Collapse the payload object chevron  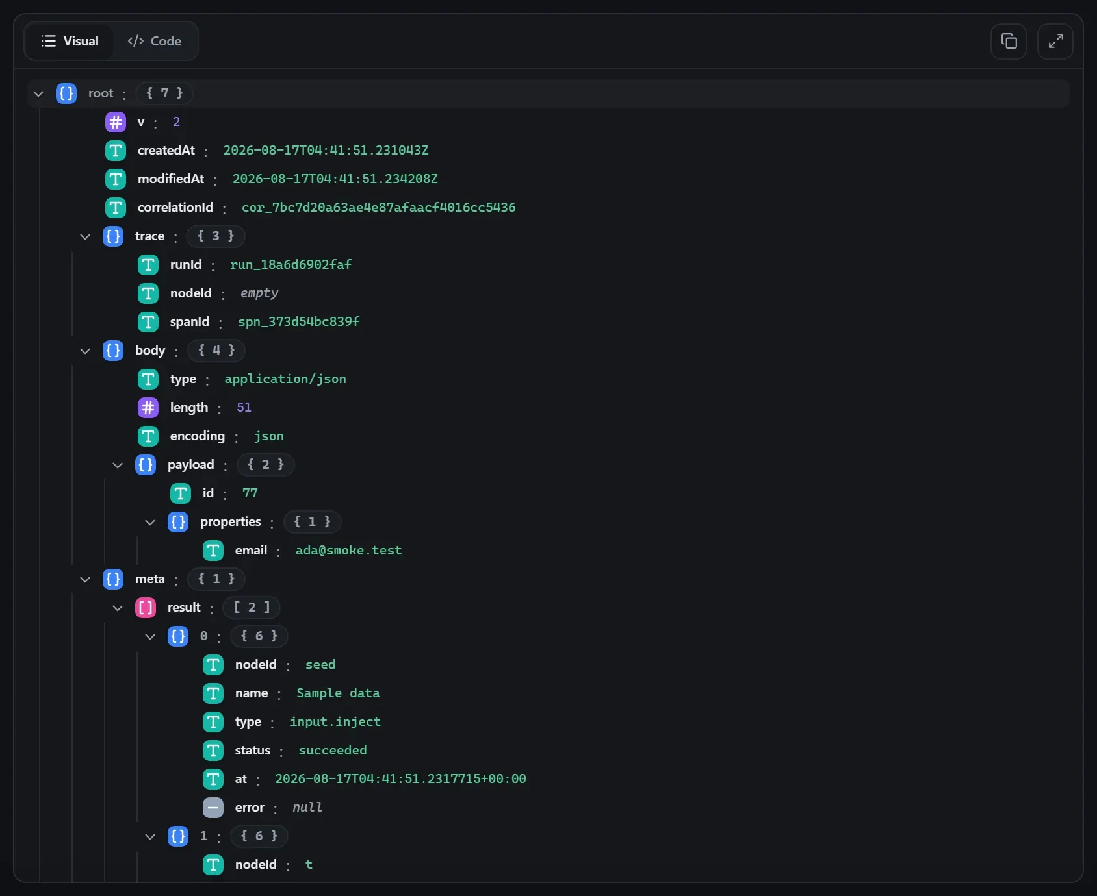118,465
